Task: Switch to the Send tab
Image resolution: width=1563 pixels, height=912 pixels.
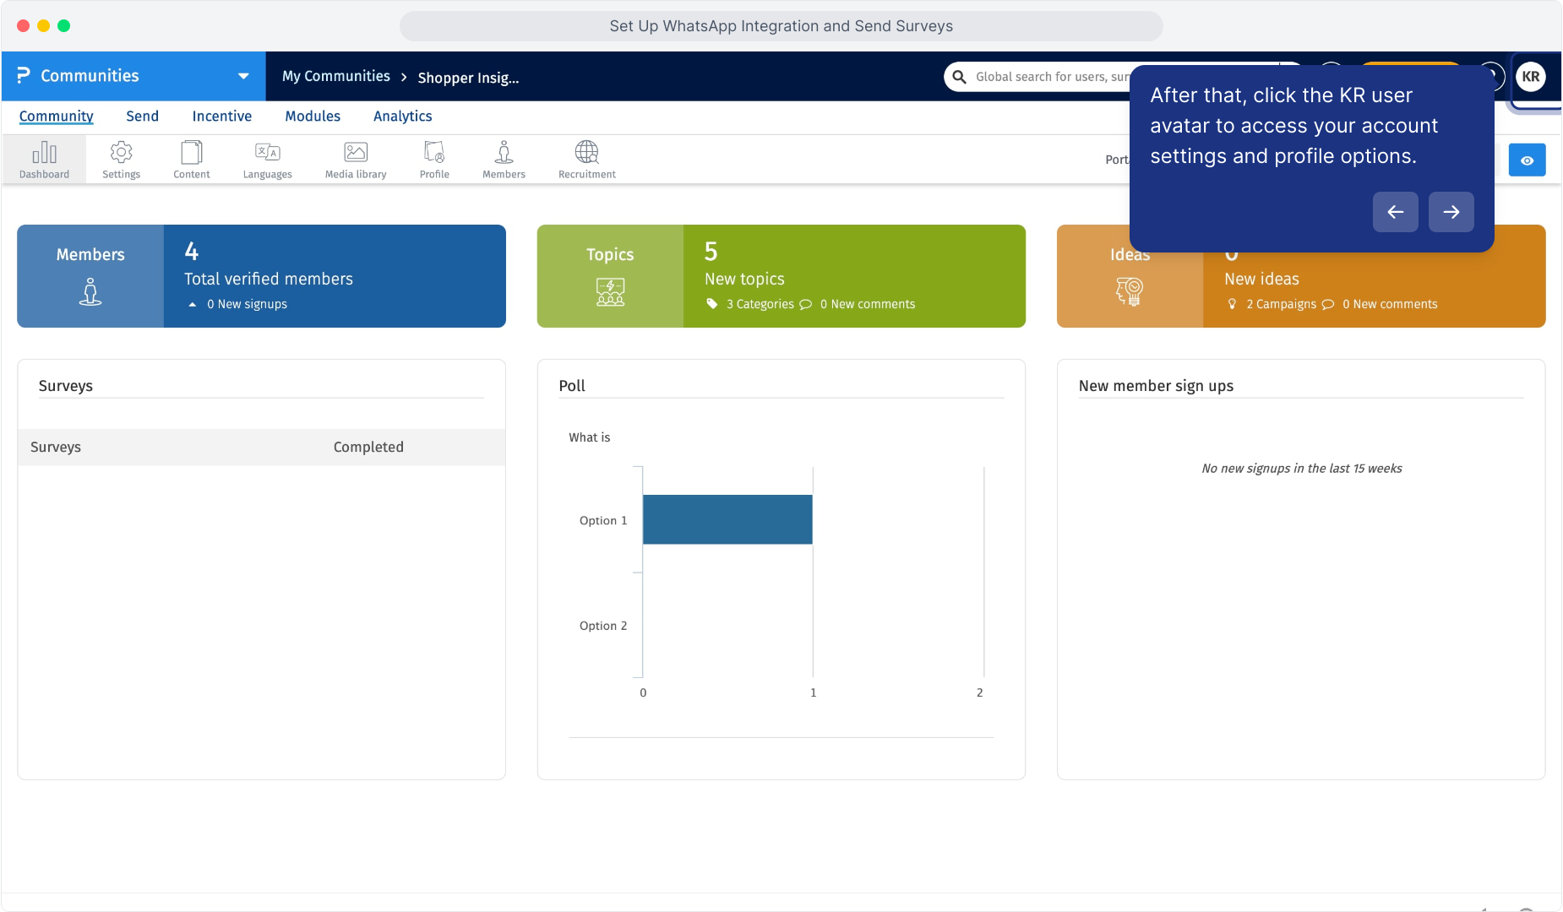Action: point(142,117)
